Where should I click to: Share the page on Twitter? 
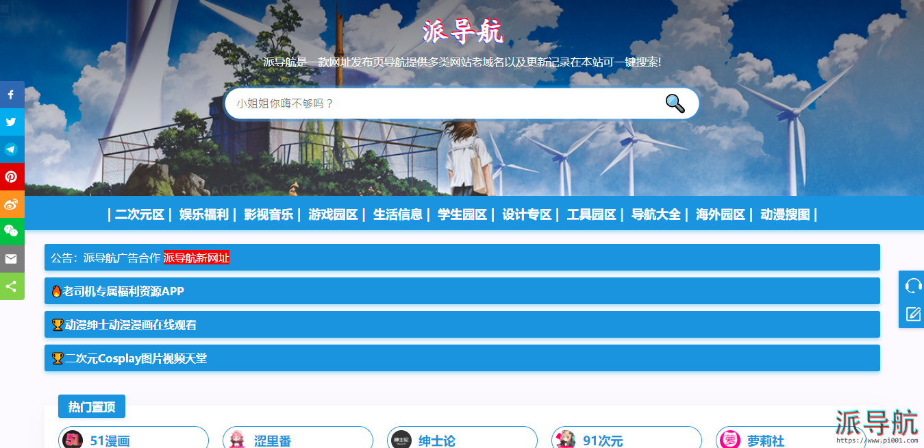pyautogui.click(x=12, y=122)
